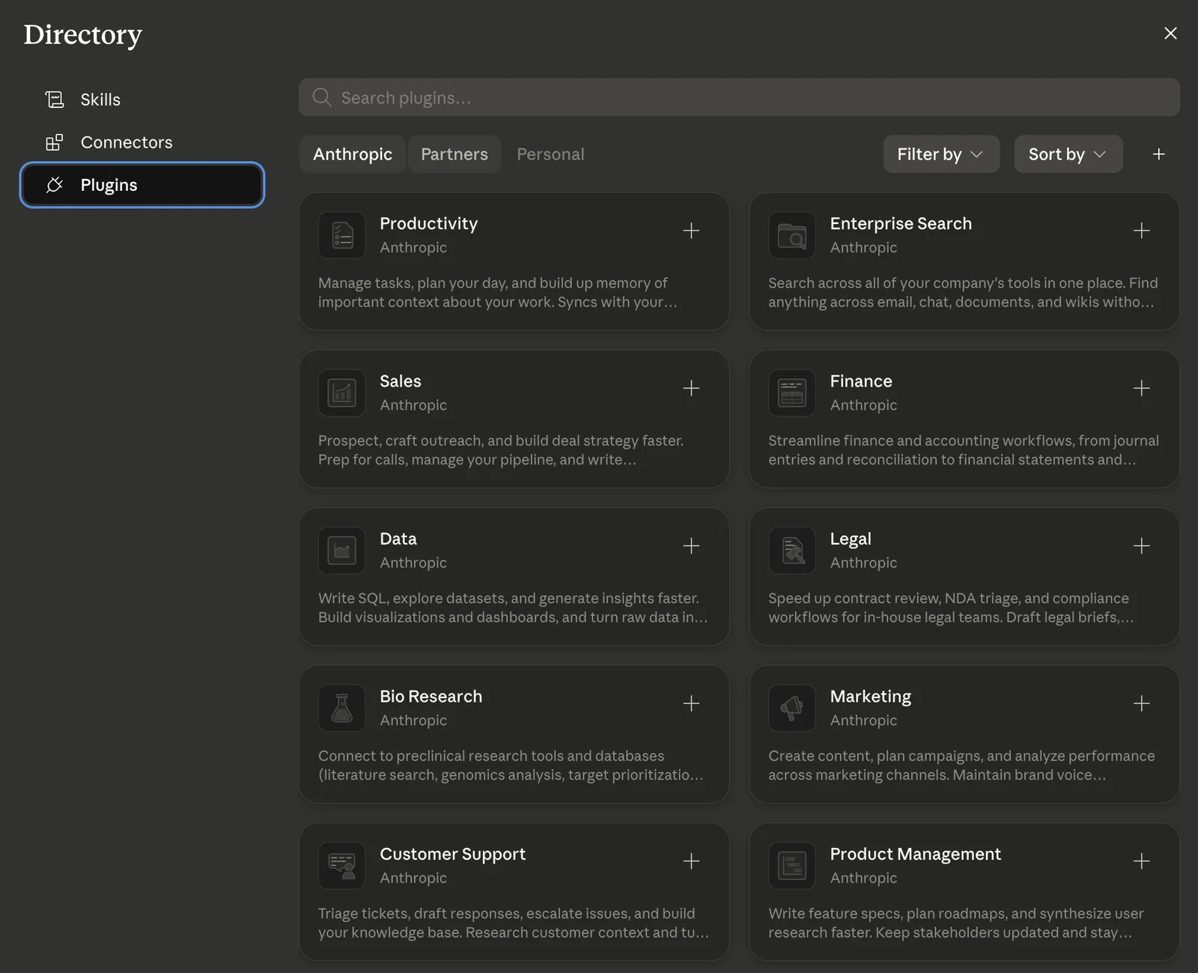Image resolution: width=1198 pixels, height=973 pixels.
Task: Click 'Speed up contract review' description
Action: pyautogui.click(x=951, y=608)
